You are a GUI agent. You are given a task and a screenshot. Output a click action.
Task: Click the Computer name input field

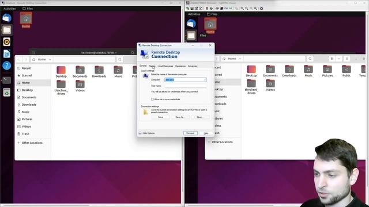[186, 80]
